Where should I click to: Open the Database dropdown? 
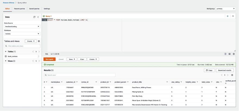22,34
